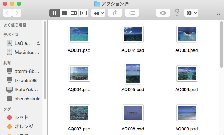Image resolution: width=224 pixels, height=135 pixels.
Task: Click the 共有 sidebar heading
Action: coord(7,63)
